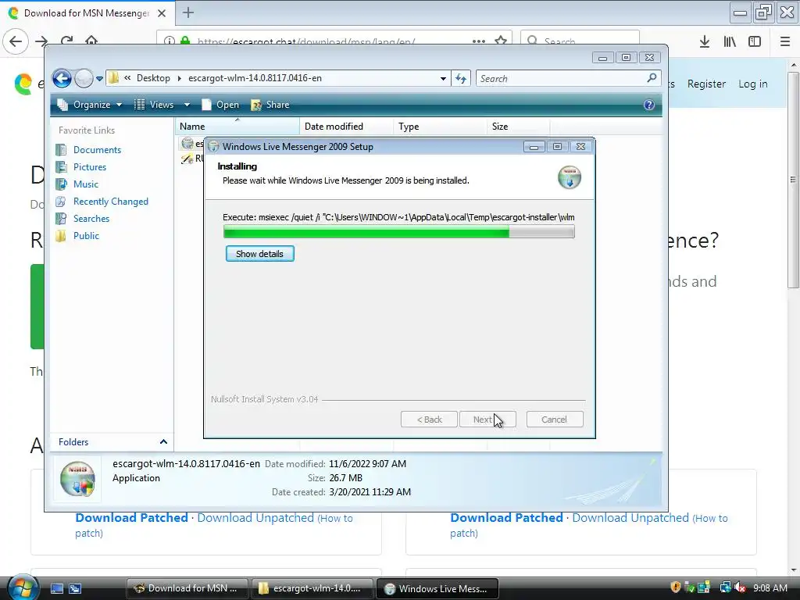
Task: Expand the address bar history dropdown
Action: coord(443,79)
